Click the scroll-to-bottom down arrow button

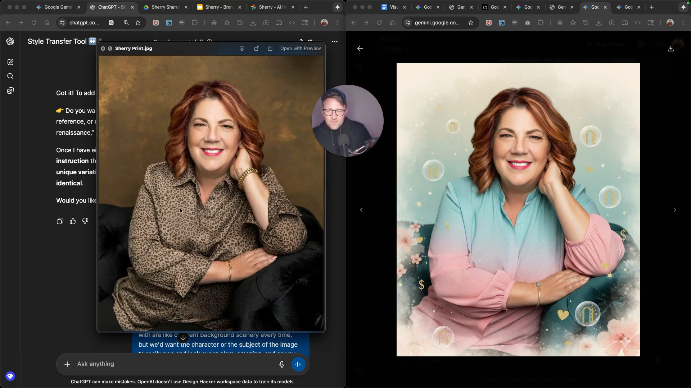183,338
